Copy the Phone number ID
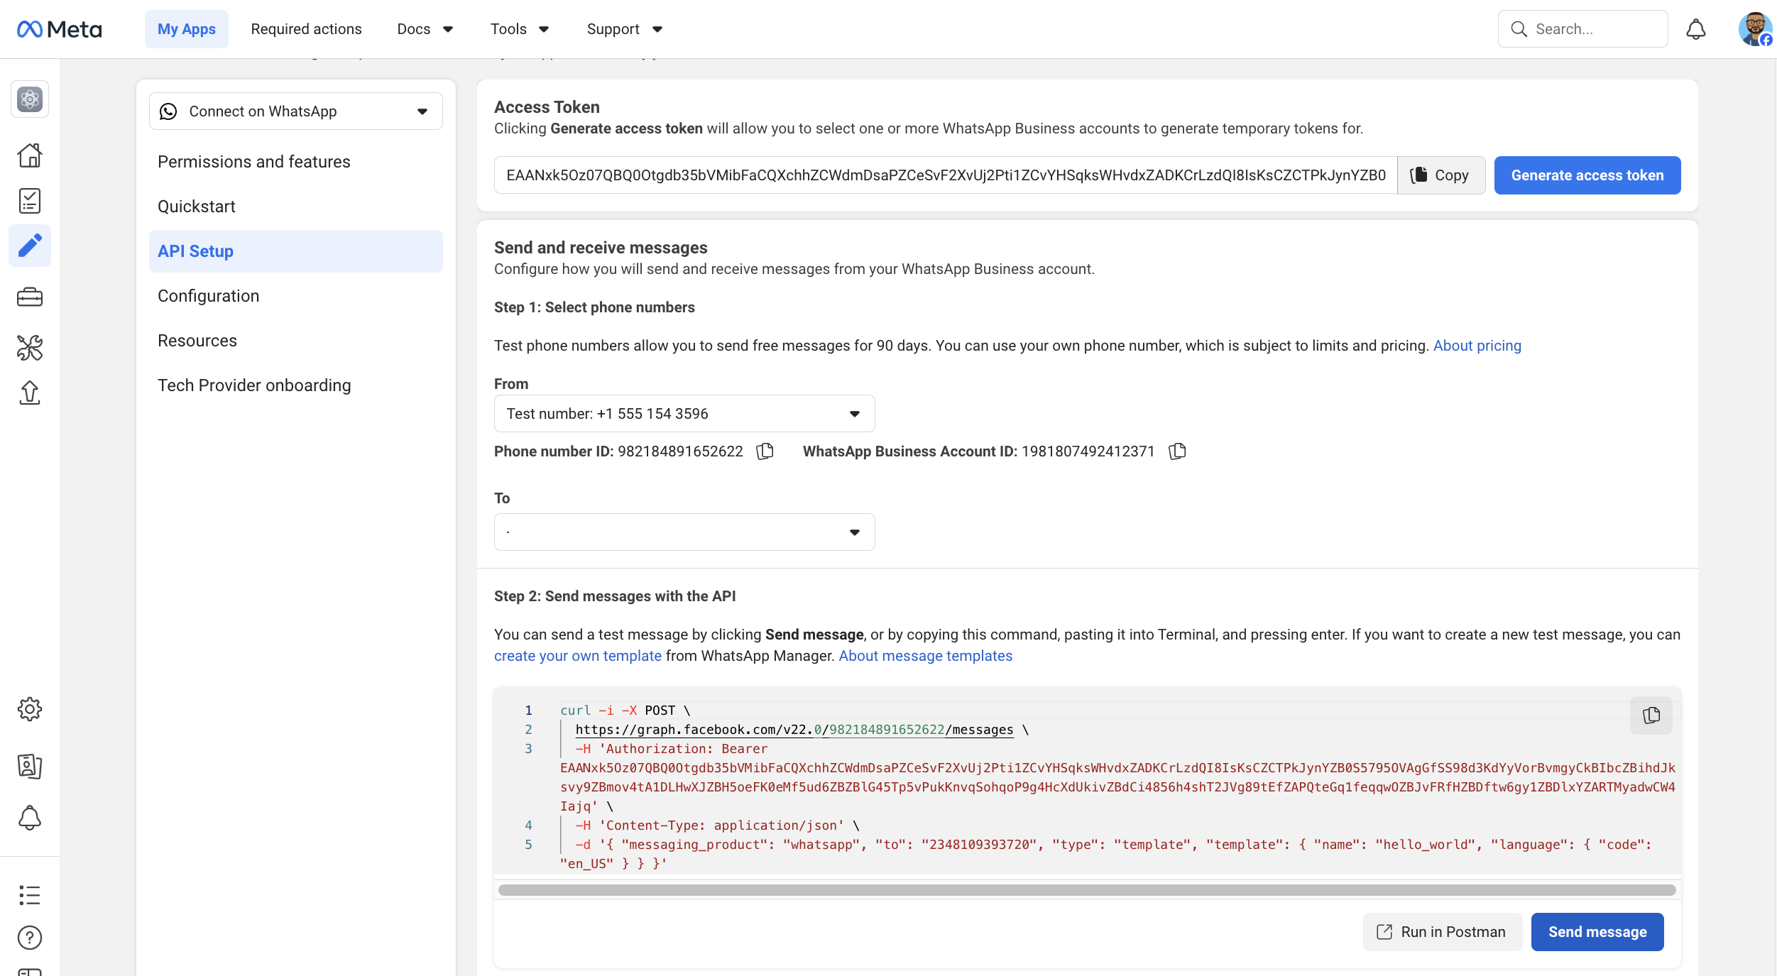 [x=765, y=451]
